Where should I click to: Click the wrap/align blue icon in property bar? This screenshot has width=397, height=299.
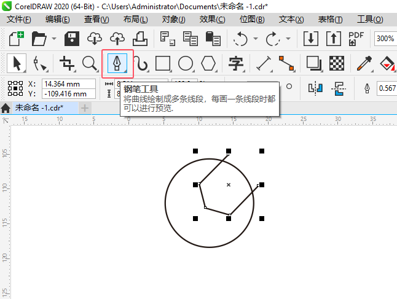[x=339, y=88]
